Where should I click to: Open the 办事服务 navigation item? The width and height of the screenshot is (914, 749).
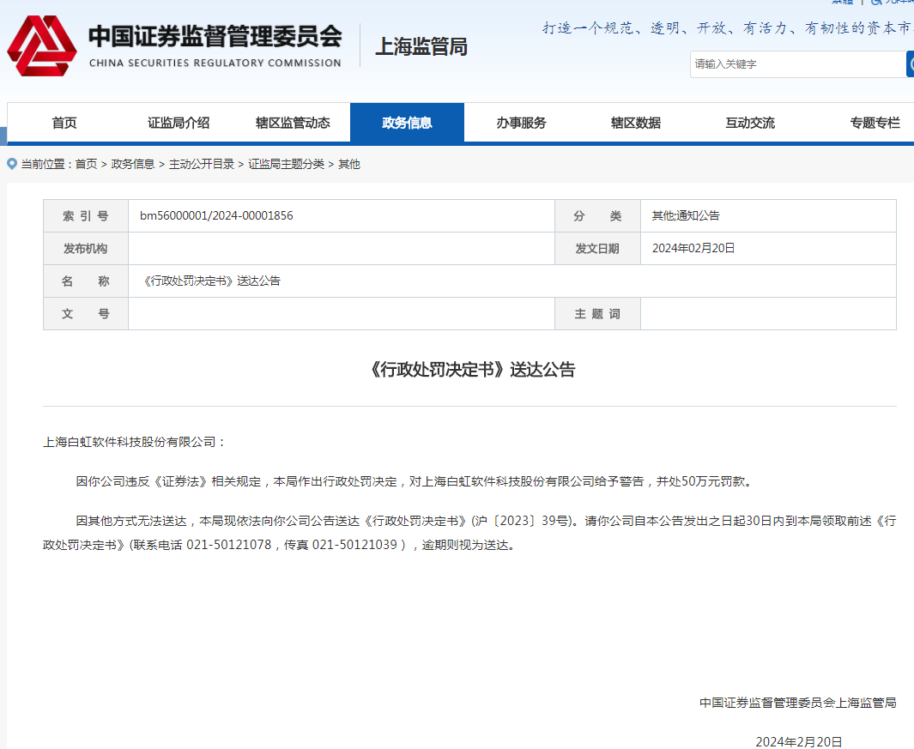521,123
